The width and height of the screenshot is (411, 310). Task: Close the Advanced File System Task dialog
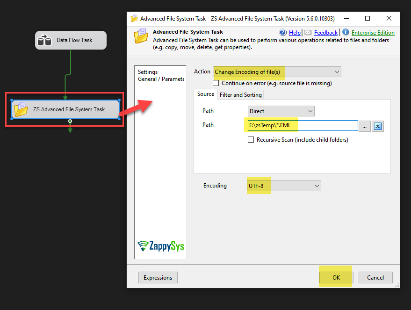(x=389, y=18)
